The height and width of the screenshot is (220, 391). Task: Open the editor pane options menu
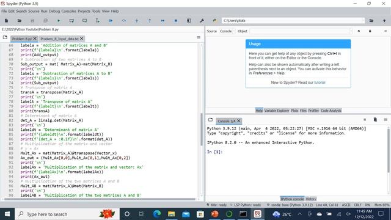coord(199,37)
